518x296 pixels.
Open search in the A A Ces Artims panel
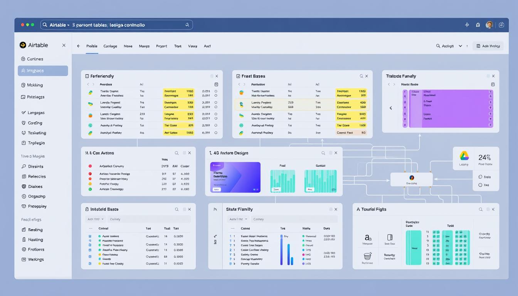[x=177, y=153]
